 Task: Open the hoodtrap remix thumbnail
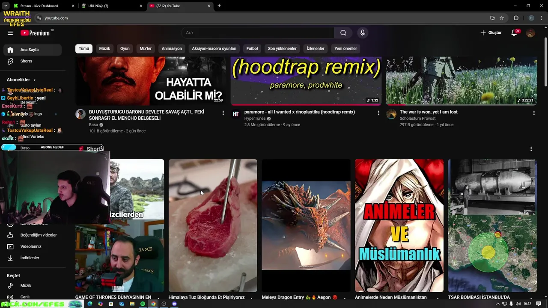pyautogui.click(x=306, y=81)
